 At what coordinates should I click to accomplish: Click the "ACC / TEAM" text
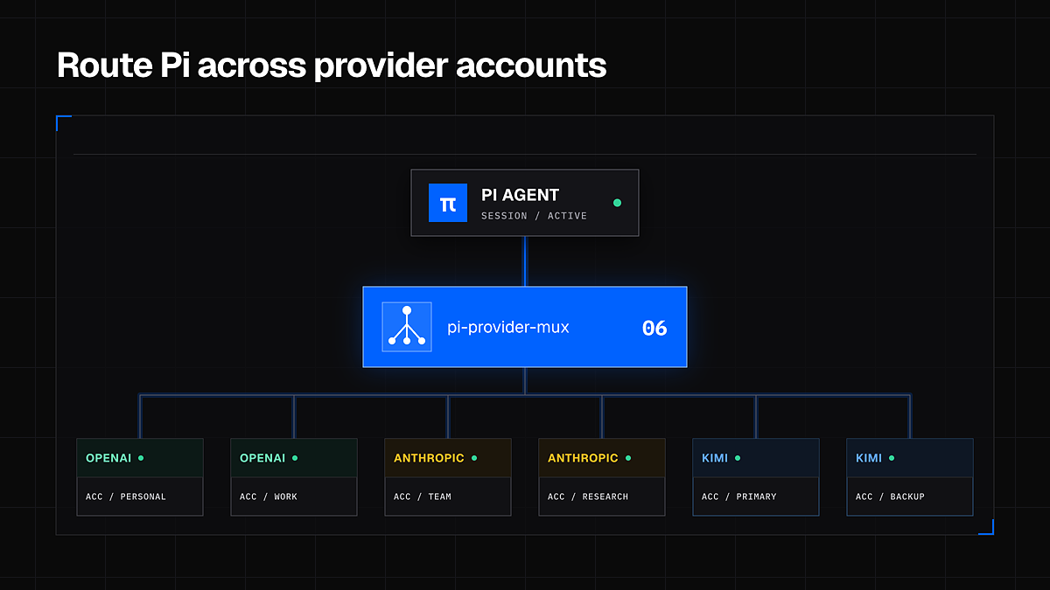(423, 496)
